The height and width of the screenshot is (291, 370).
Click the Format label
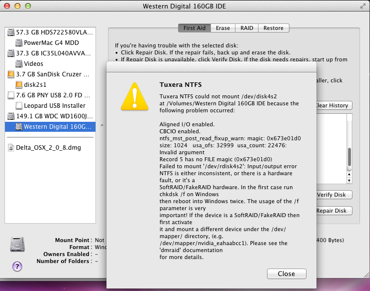click(x=80, y=247)
